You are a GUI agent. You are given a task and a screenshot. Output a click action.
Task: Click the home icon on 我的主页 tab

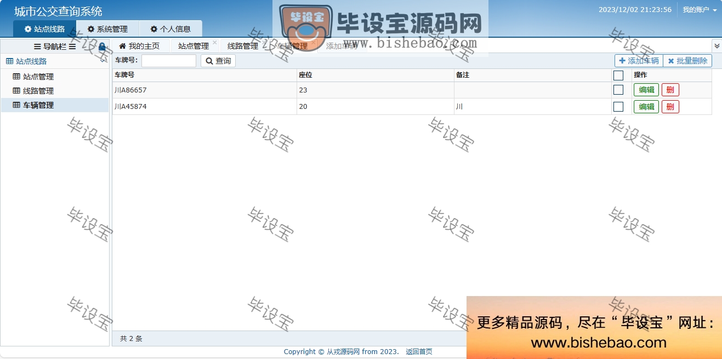pos(123,46)
